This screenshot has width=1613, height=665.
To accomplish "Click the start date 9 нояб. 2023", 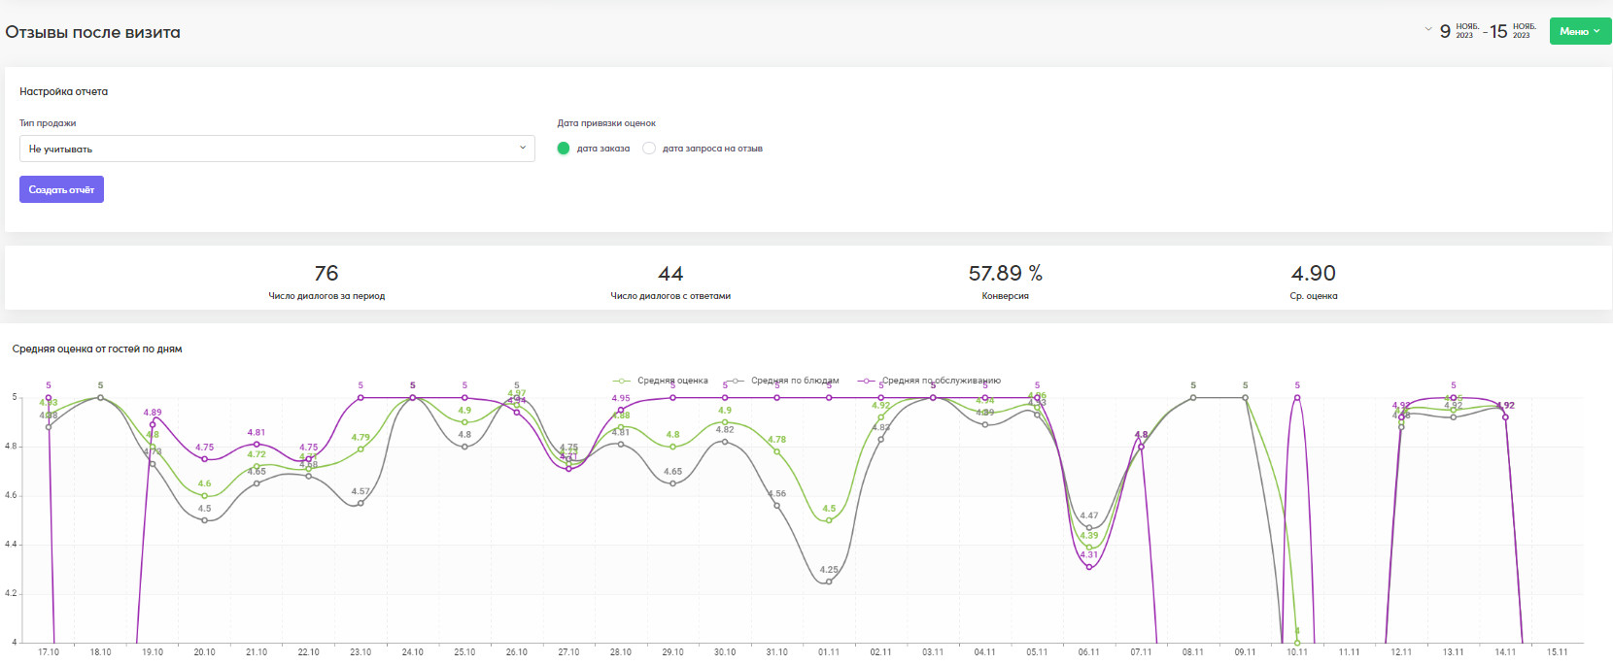I will (1459, 31).
